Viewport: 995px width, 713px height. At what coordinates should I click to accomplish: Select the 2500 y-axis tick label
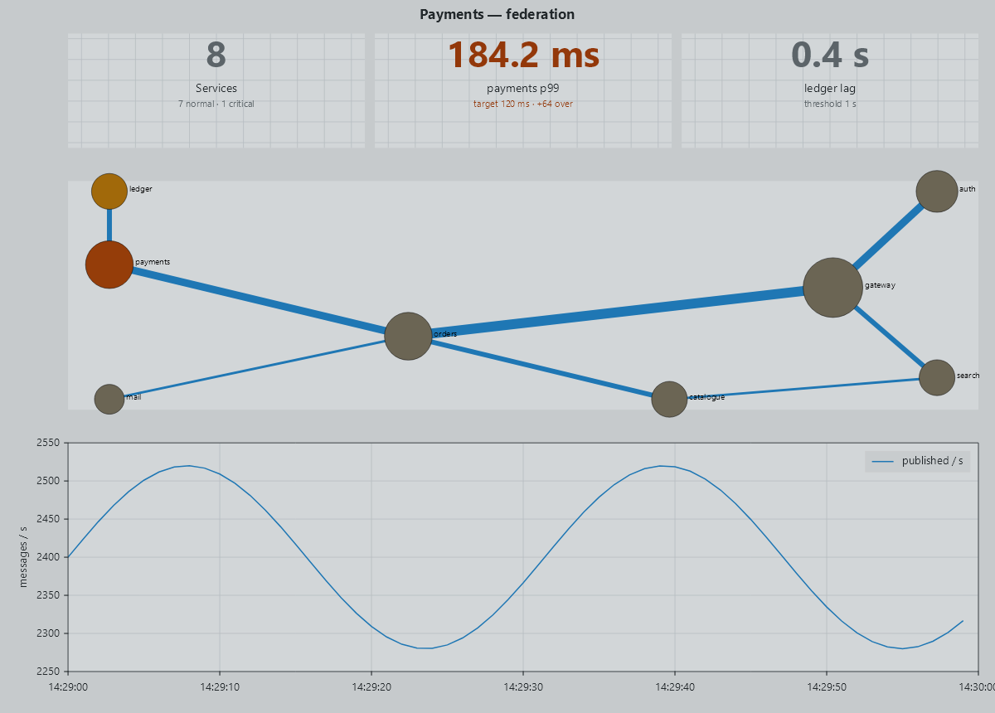[x=48, y=481]
